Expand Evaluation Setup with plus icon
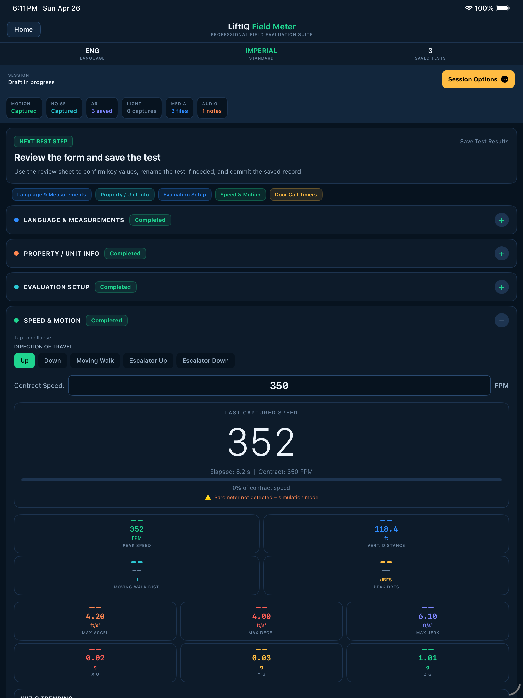Image resolution: width=523 pixels, height=698 pixels. [501, 287]
